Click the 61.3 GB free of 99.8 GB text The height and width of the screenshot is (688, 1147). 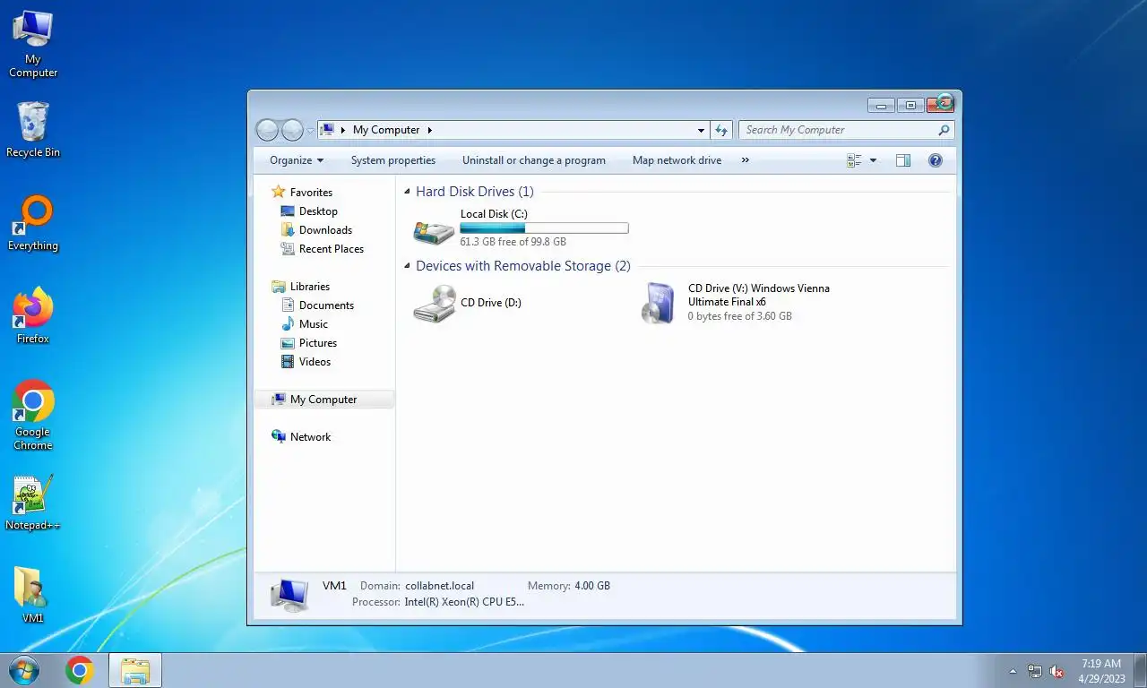tap(513, 242)
